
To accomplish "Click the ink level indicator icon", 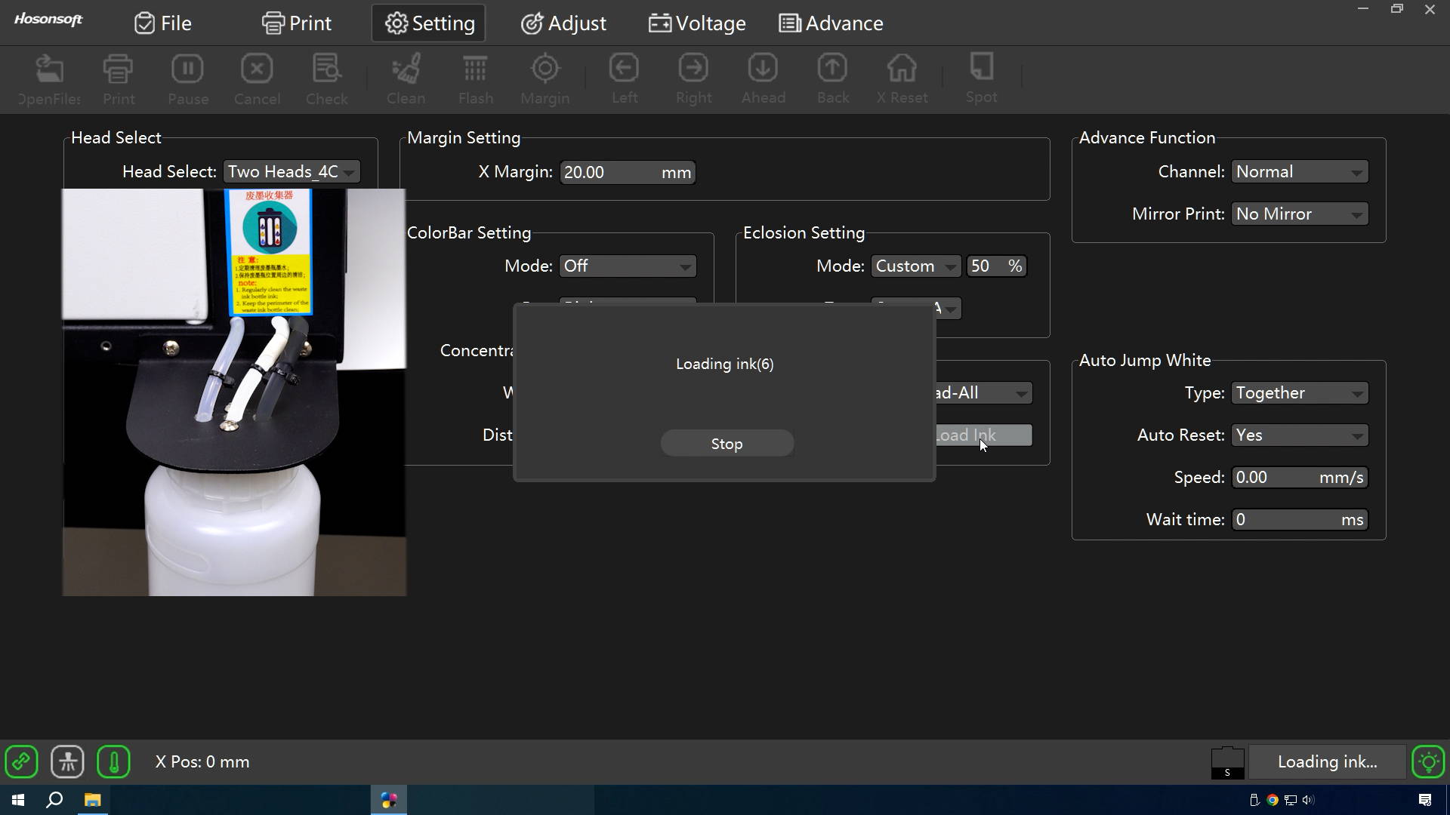I will 1227,763.
